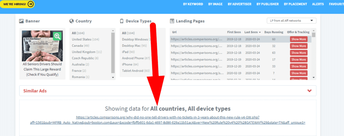This screenshot has height=136, width=344.
Task: Click the Country globe icon
Action: pos(71,21)
